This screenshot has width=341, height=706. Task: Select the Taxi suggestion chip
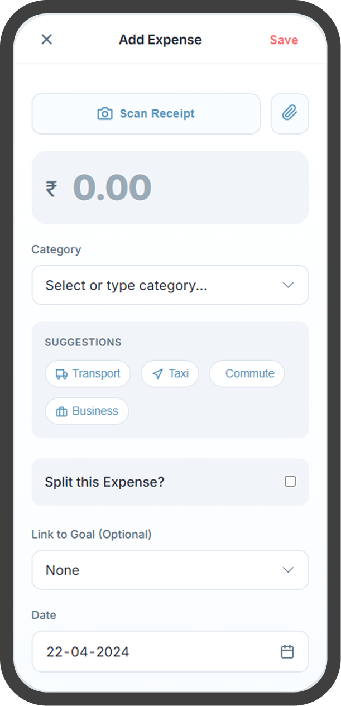[170, 374]
